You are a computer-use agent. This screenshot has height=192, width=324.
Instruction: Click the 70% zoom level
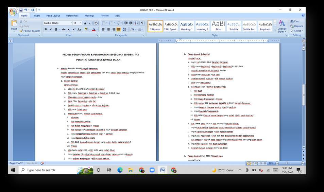(x=271, y=163)
